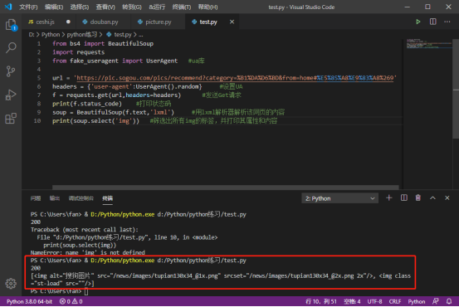Split the editor to the right
The height and width of the screenshot is (307, 459).
(x=433, y=22)
